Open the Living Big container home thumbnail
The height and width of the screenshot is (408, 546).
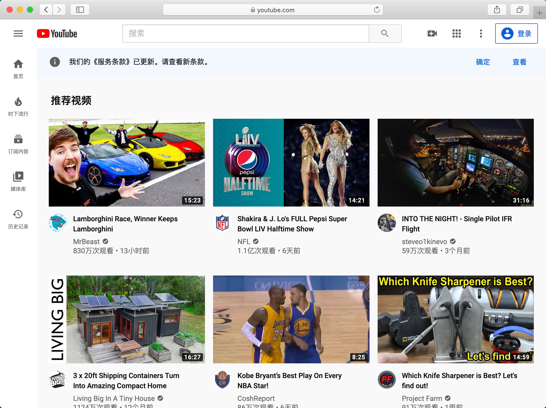pos(127,319)
